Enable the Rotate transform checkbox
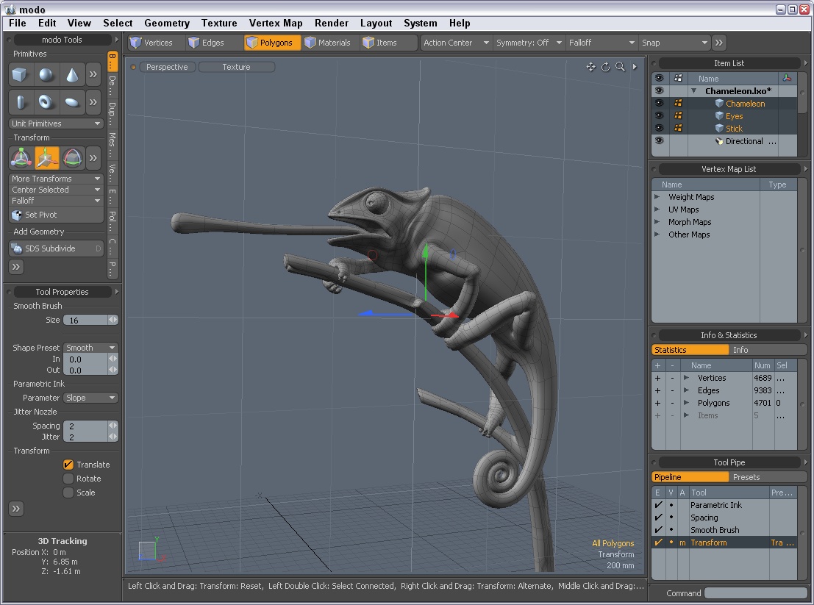Viewport: 814px width, 605px height. click(x=68, y=479)
